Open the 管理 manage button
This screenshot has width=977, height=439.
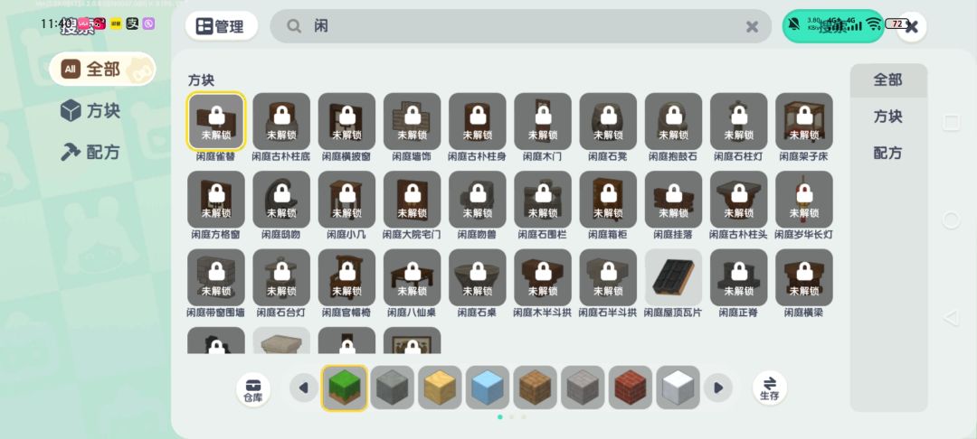pyautogui.click(x=222, y=26)
